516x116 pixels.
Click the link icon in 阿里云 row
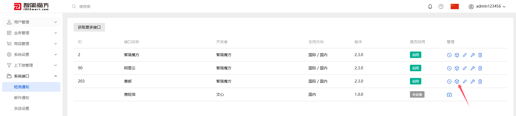465,68
